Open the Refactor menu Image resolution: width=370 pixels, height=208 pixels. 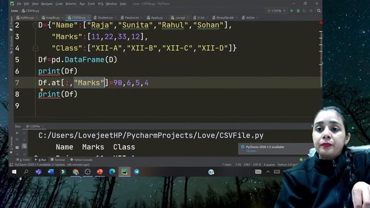(71, 4)
